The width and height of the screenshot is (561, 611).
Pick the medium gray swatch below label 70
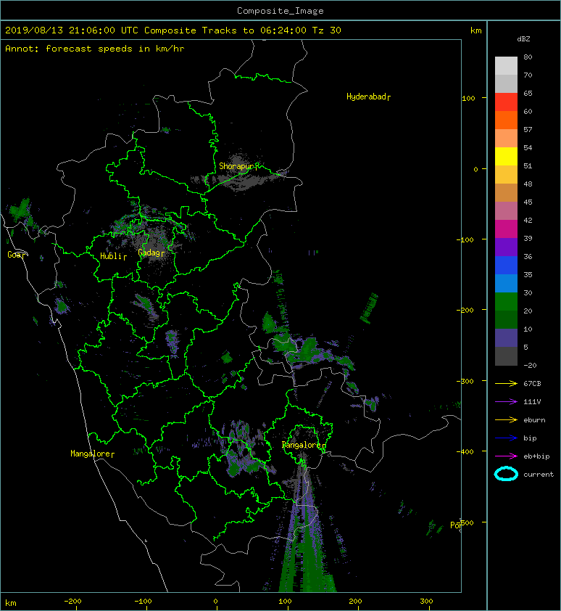[506, 83]
